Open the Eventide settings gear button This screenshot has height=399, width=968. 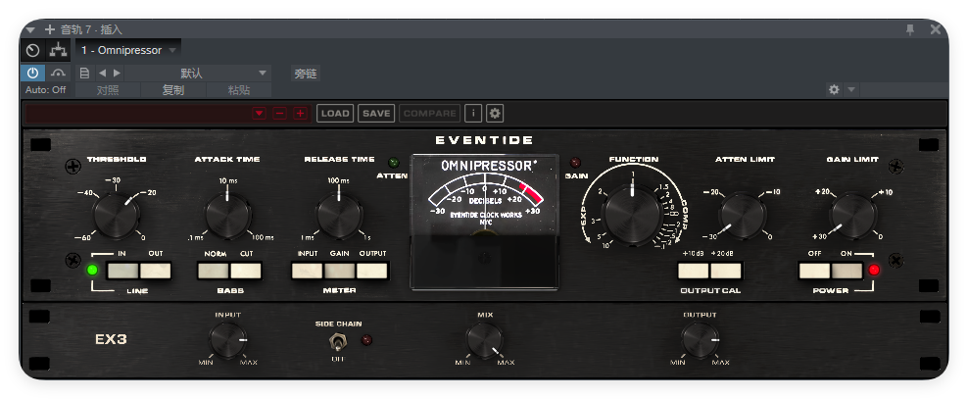495,113
